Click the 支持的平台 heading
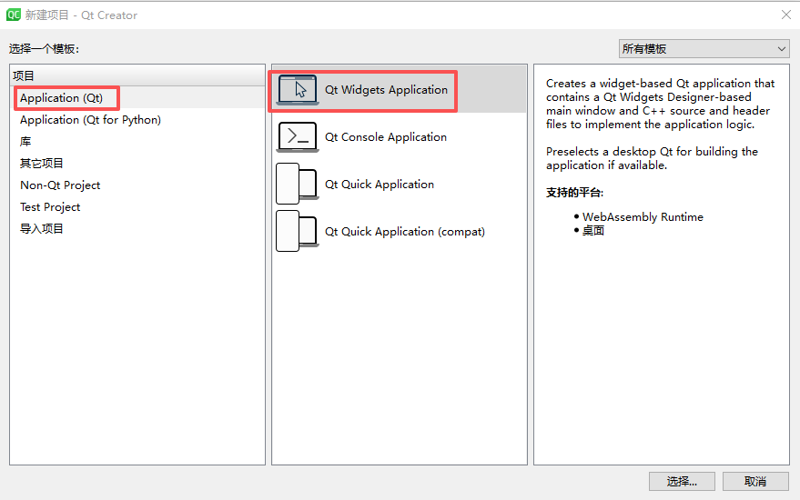Viewport: 800px width, 500px height. click(x=574, y=193)
